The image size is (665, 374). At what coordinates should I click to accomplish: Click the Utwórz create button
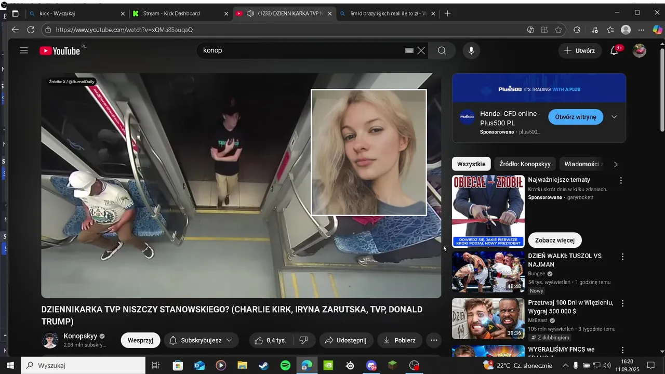coord(580,50)
